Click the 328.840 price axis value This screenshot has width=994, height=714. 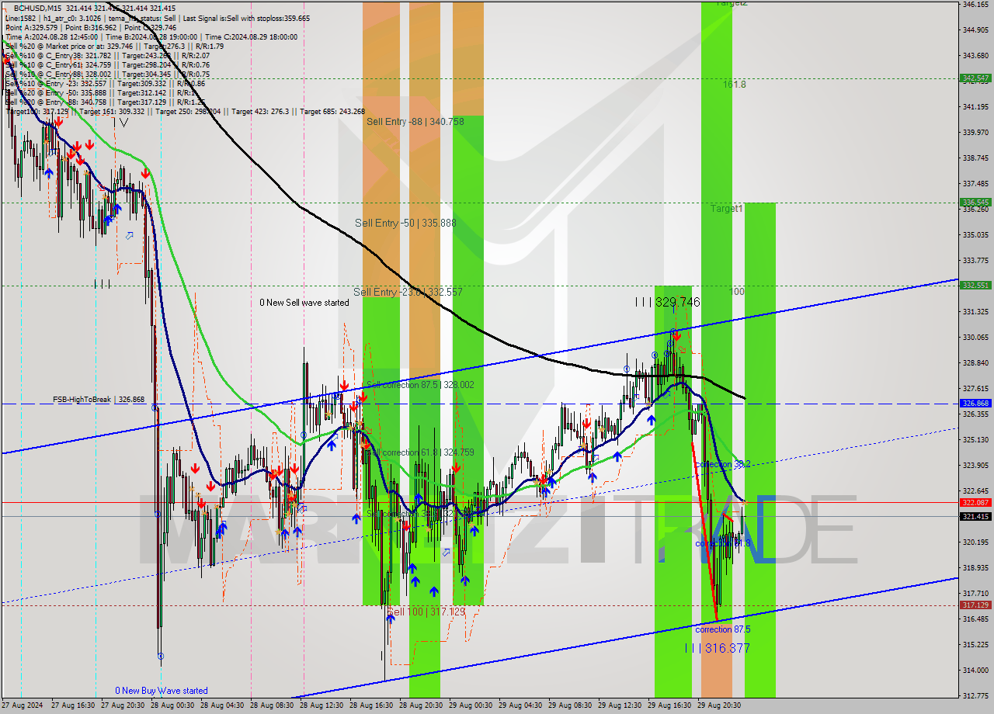pos(975,363)
